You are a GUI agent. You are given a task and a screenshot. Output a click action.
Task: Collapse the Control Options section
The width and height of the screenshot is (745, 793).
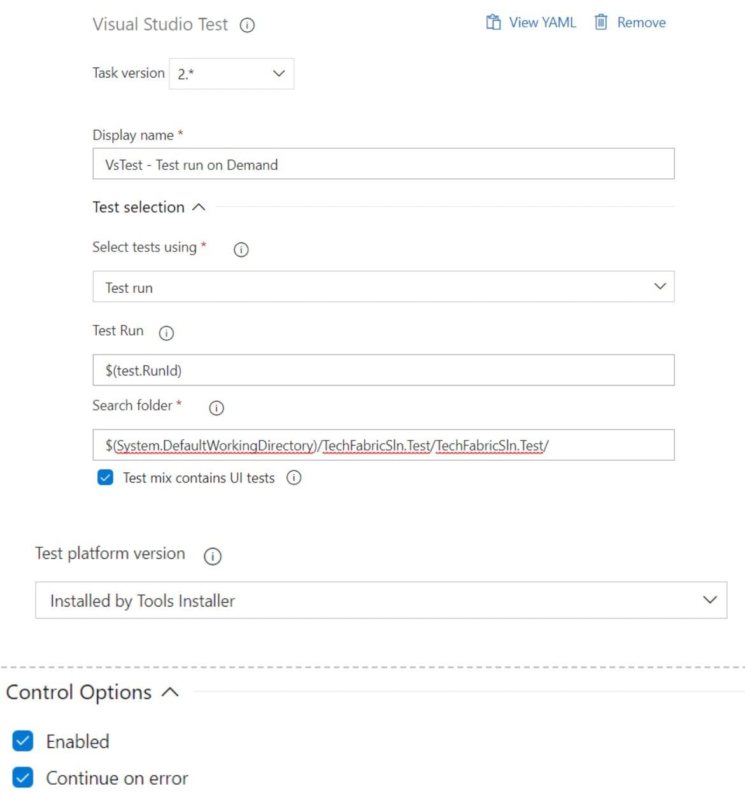coord(169,692)
